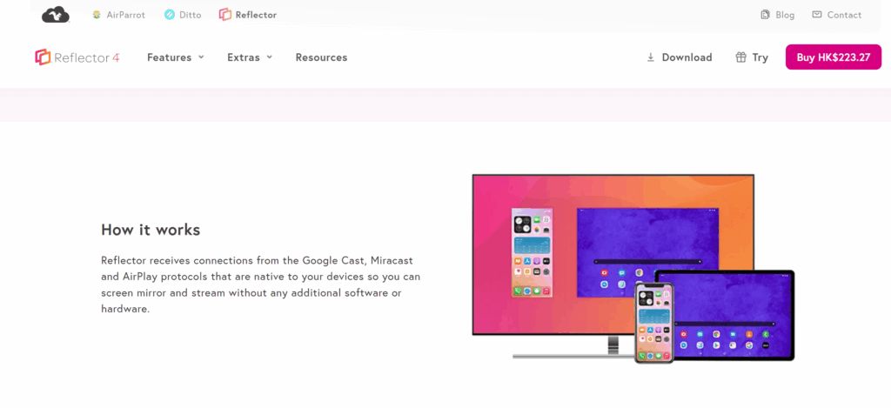891x408 pixels.
Task: Click the Reflector icon in top bar
Action: coord(225,15)
